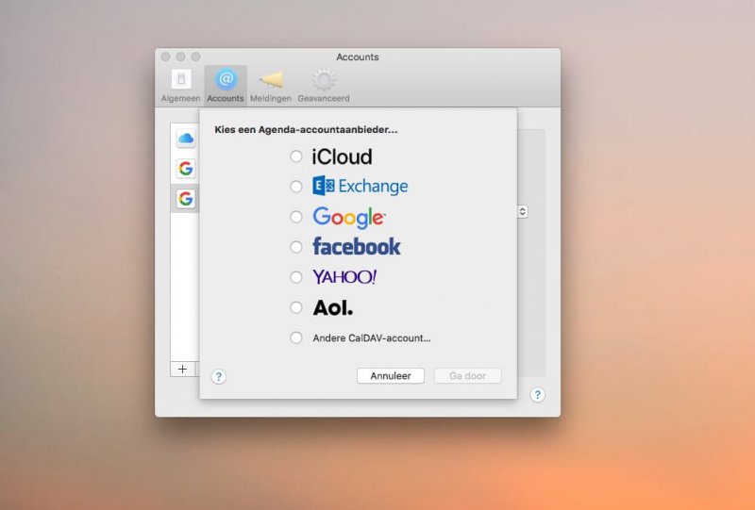This screenshot has width=755, height=510.
Task: Open the Meldingen preferences pane
Action: [271, 86]
